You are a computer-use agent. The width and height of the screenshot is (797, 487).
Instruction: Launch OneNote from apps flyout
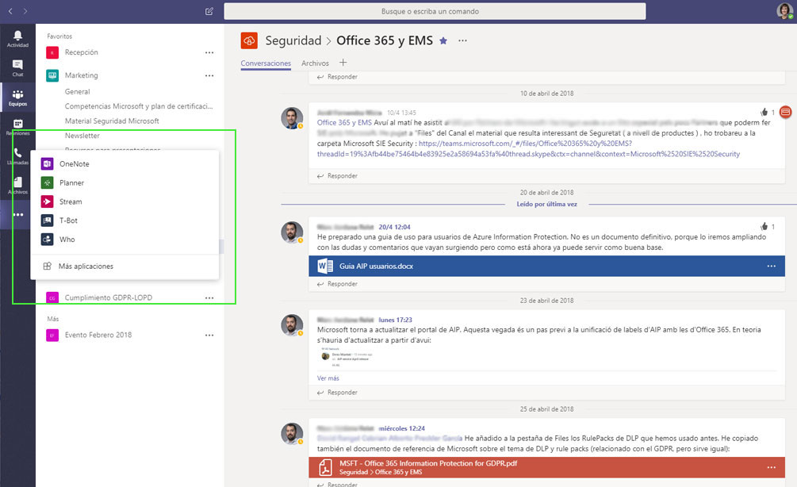tap(74, 164)
